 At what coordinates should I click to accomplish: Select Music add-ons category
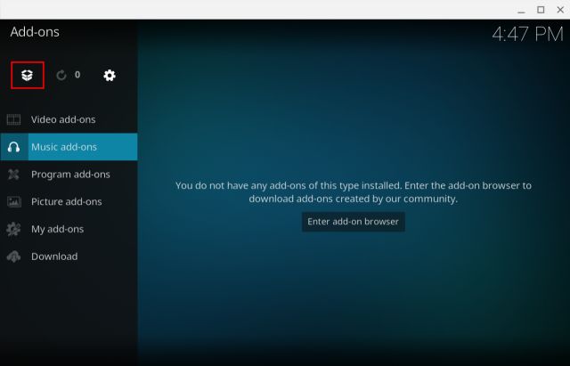pyautogui.click(x=69, y=147)
